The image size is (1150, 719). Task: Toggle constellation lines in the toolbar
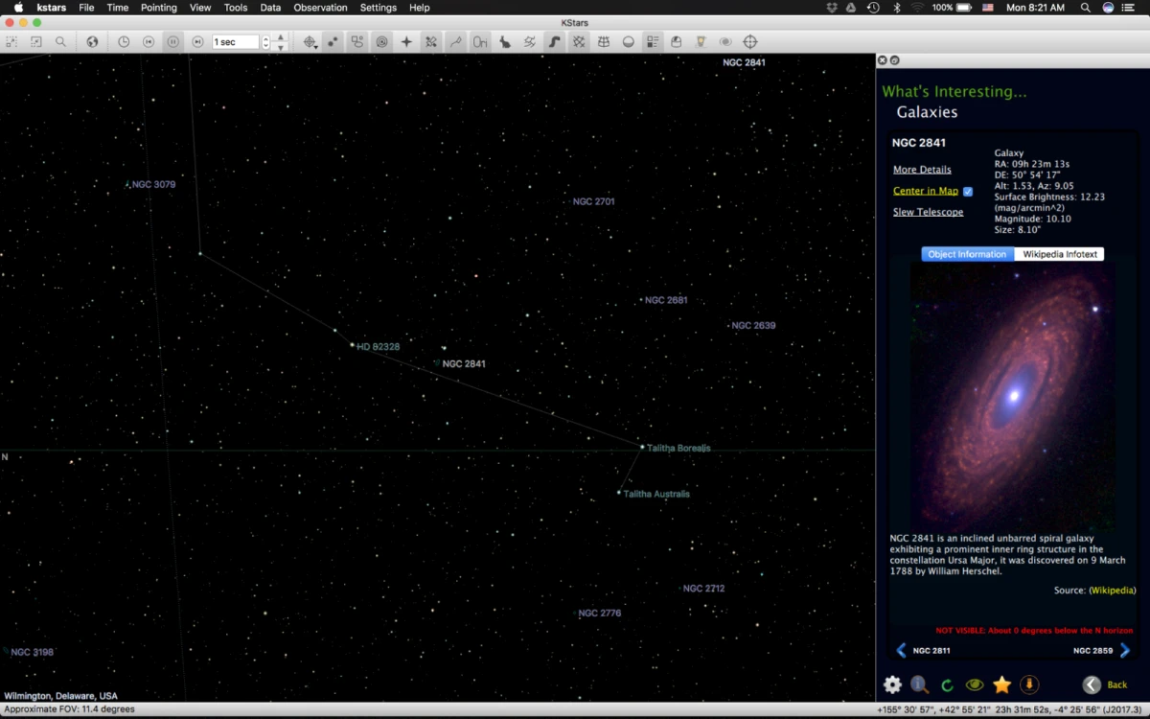tap(455, 42)
